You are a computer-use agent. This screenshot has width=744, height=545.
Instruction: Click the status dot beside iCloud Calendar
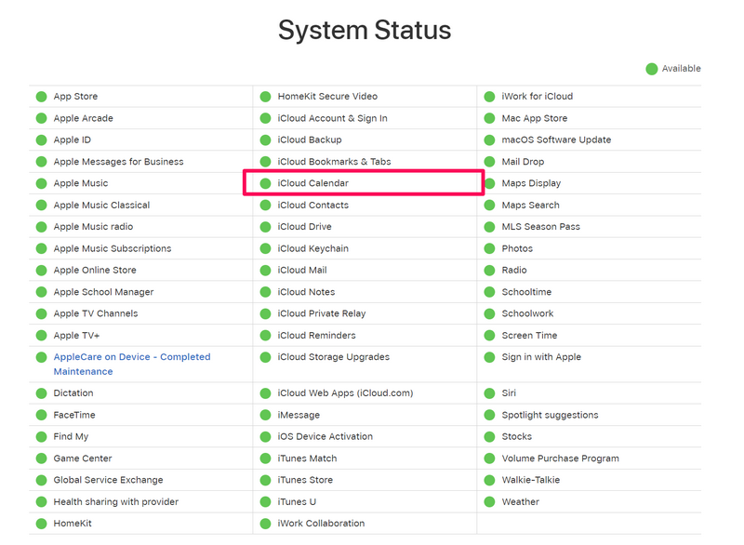[x=265, y=183]
